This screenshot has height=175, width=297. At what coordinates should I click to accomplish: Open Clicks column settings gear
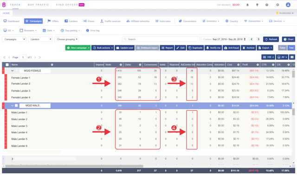click(140, 65)
